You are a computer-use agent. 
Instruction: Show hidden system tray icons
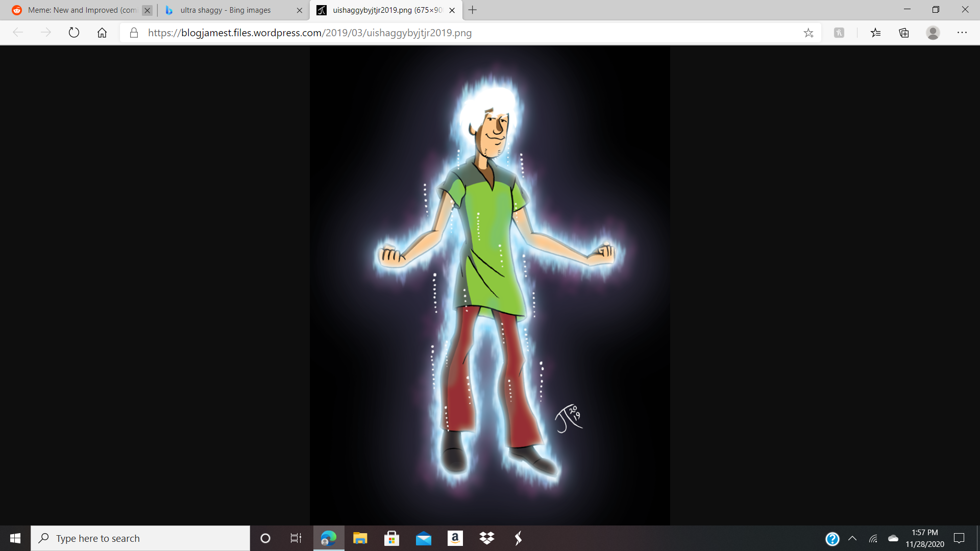tap(852, 538)
